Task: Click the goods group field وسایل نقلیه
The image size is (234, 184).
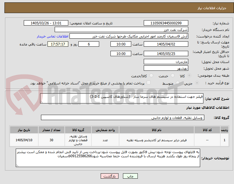Action: click(123, 117)
